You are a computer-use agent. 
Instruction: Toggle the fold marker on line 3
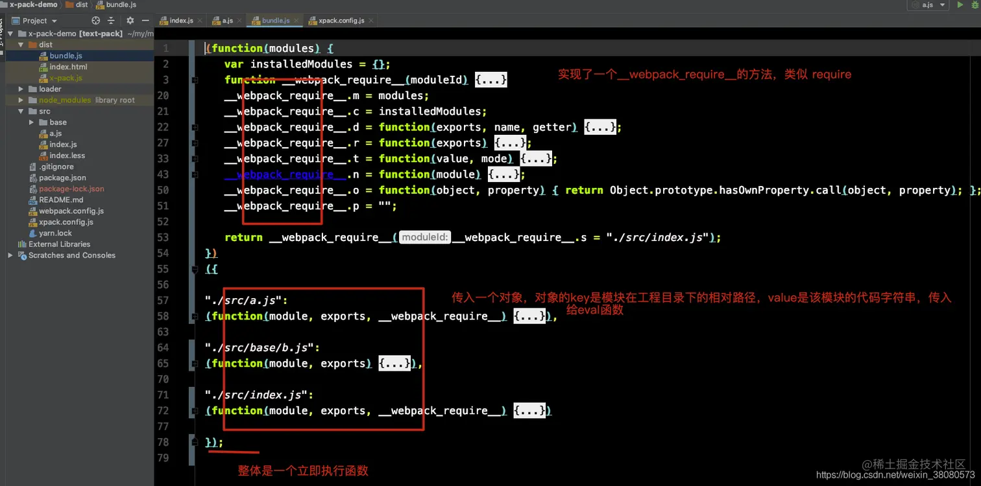(x=195, y=80)
